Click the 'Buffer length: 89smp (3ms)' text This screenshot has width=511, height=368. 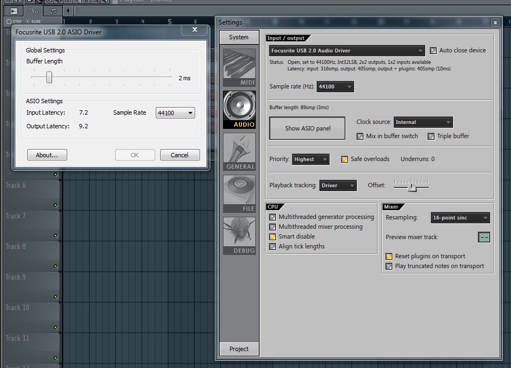(299, 108)
